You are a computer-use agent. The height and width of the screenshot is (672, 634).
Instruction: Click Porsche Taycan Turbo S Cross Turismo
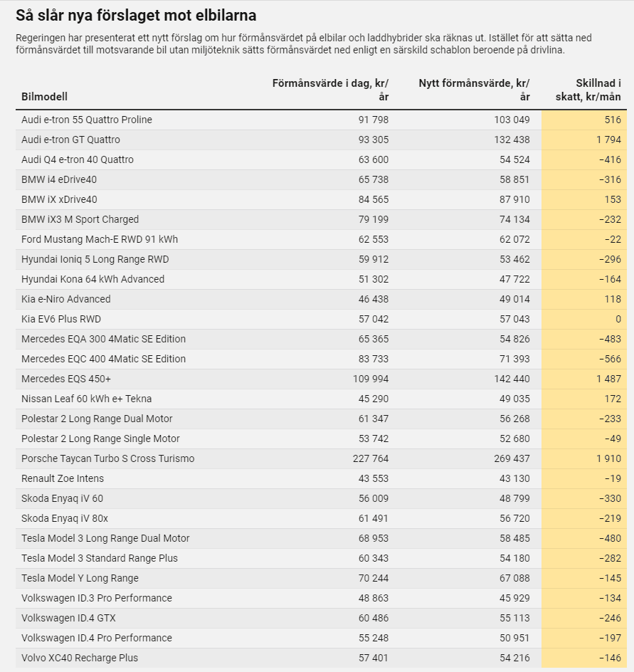click(x=108, y=458)
